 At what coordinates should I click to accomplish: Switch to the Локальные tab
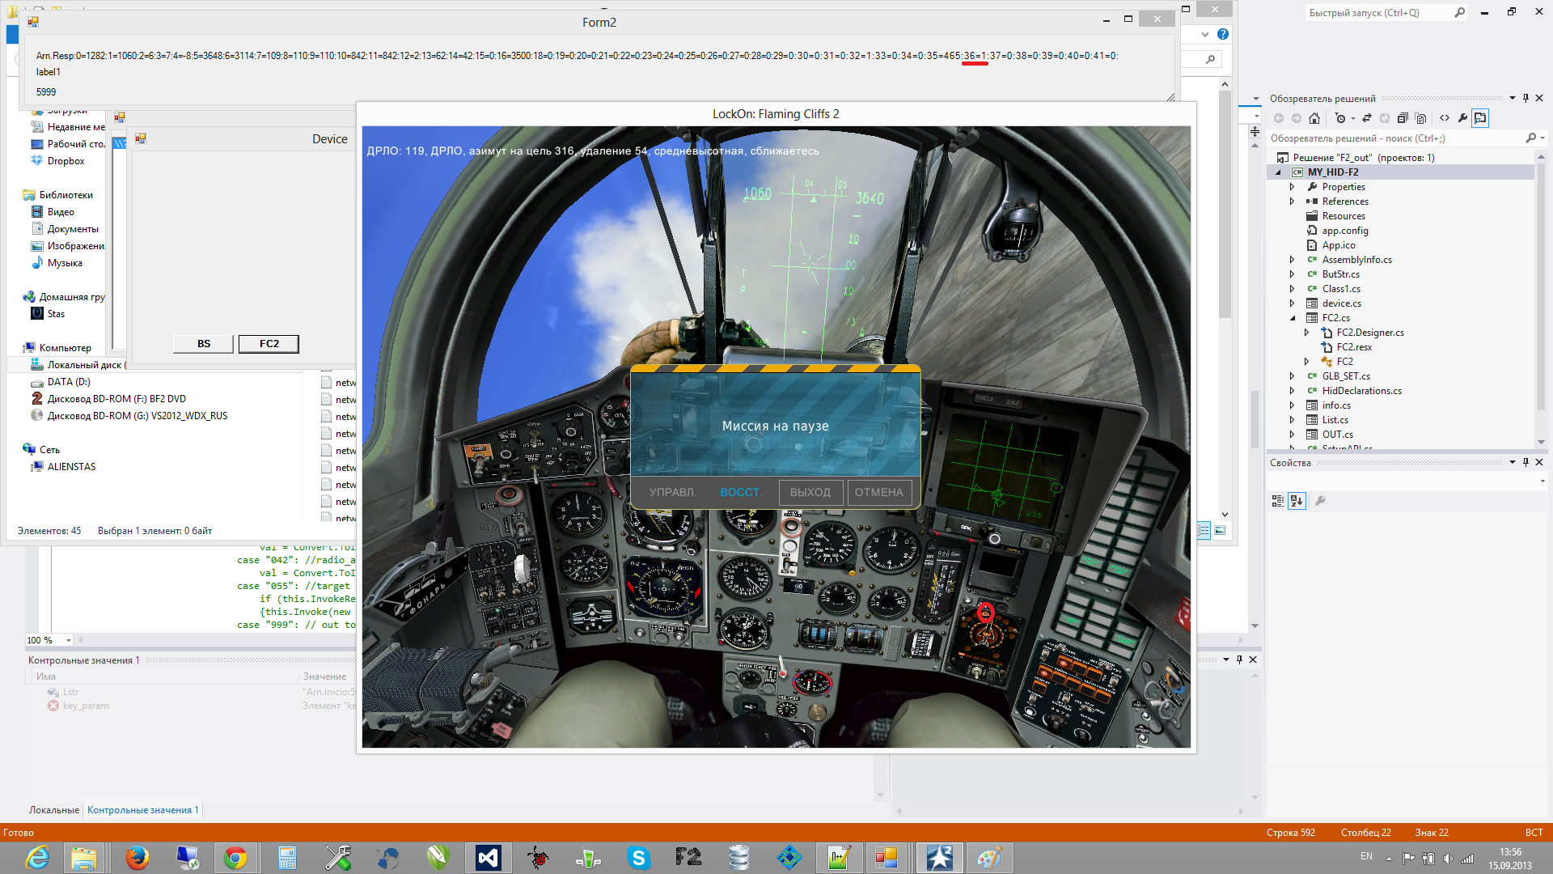pyautogui.click(x=54, y=810)
